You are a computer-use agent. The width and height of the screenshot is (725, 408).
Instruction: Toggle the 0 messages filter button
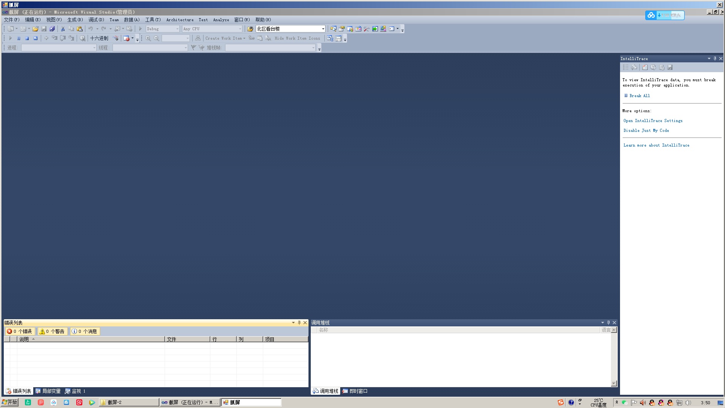click(x=85, y=331)
